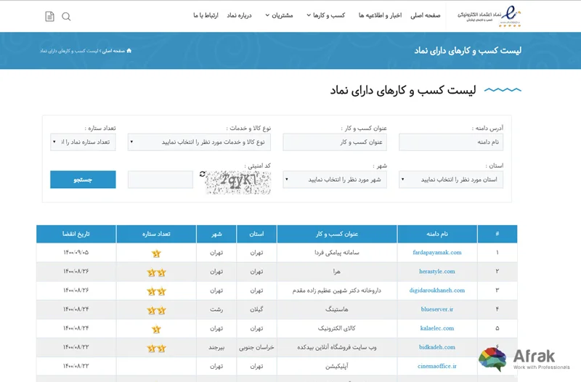The image size is (581, 382).
Task: Expand کسب و کارها menu
Action: point(326,15)
